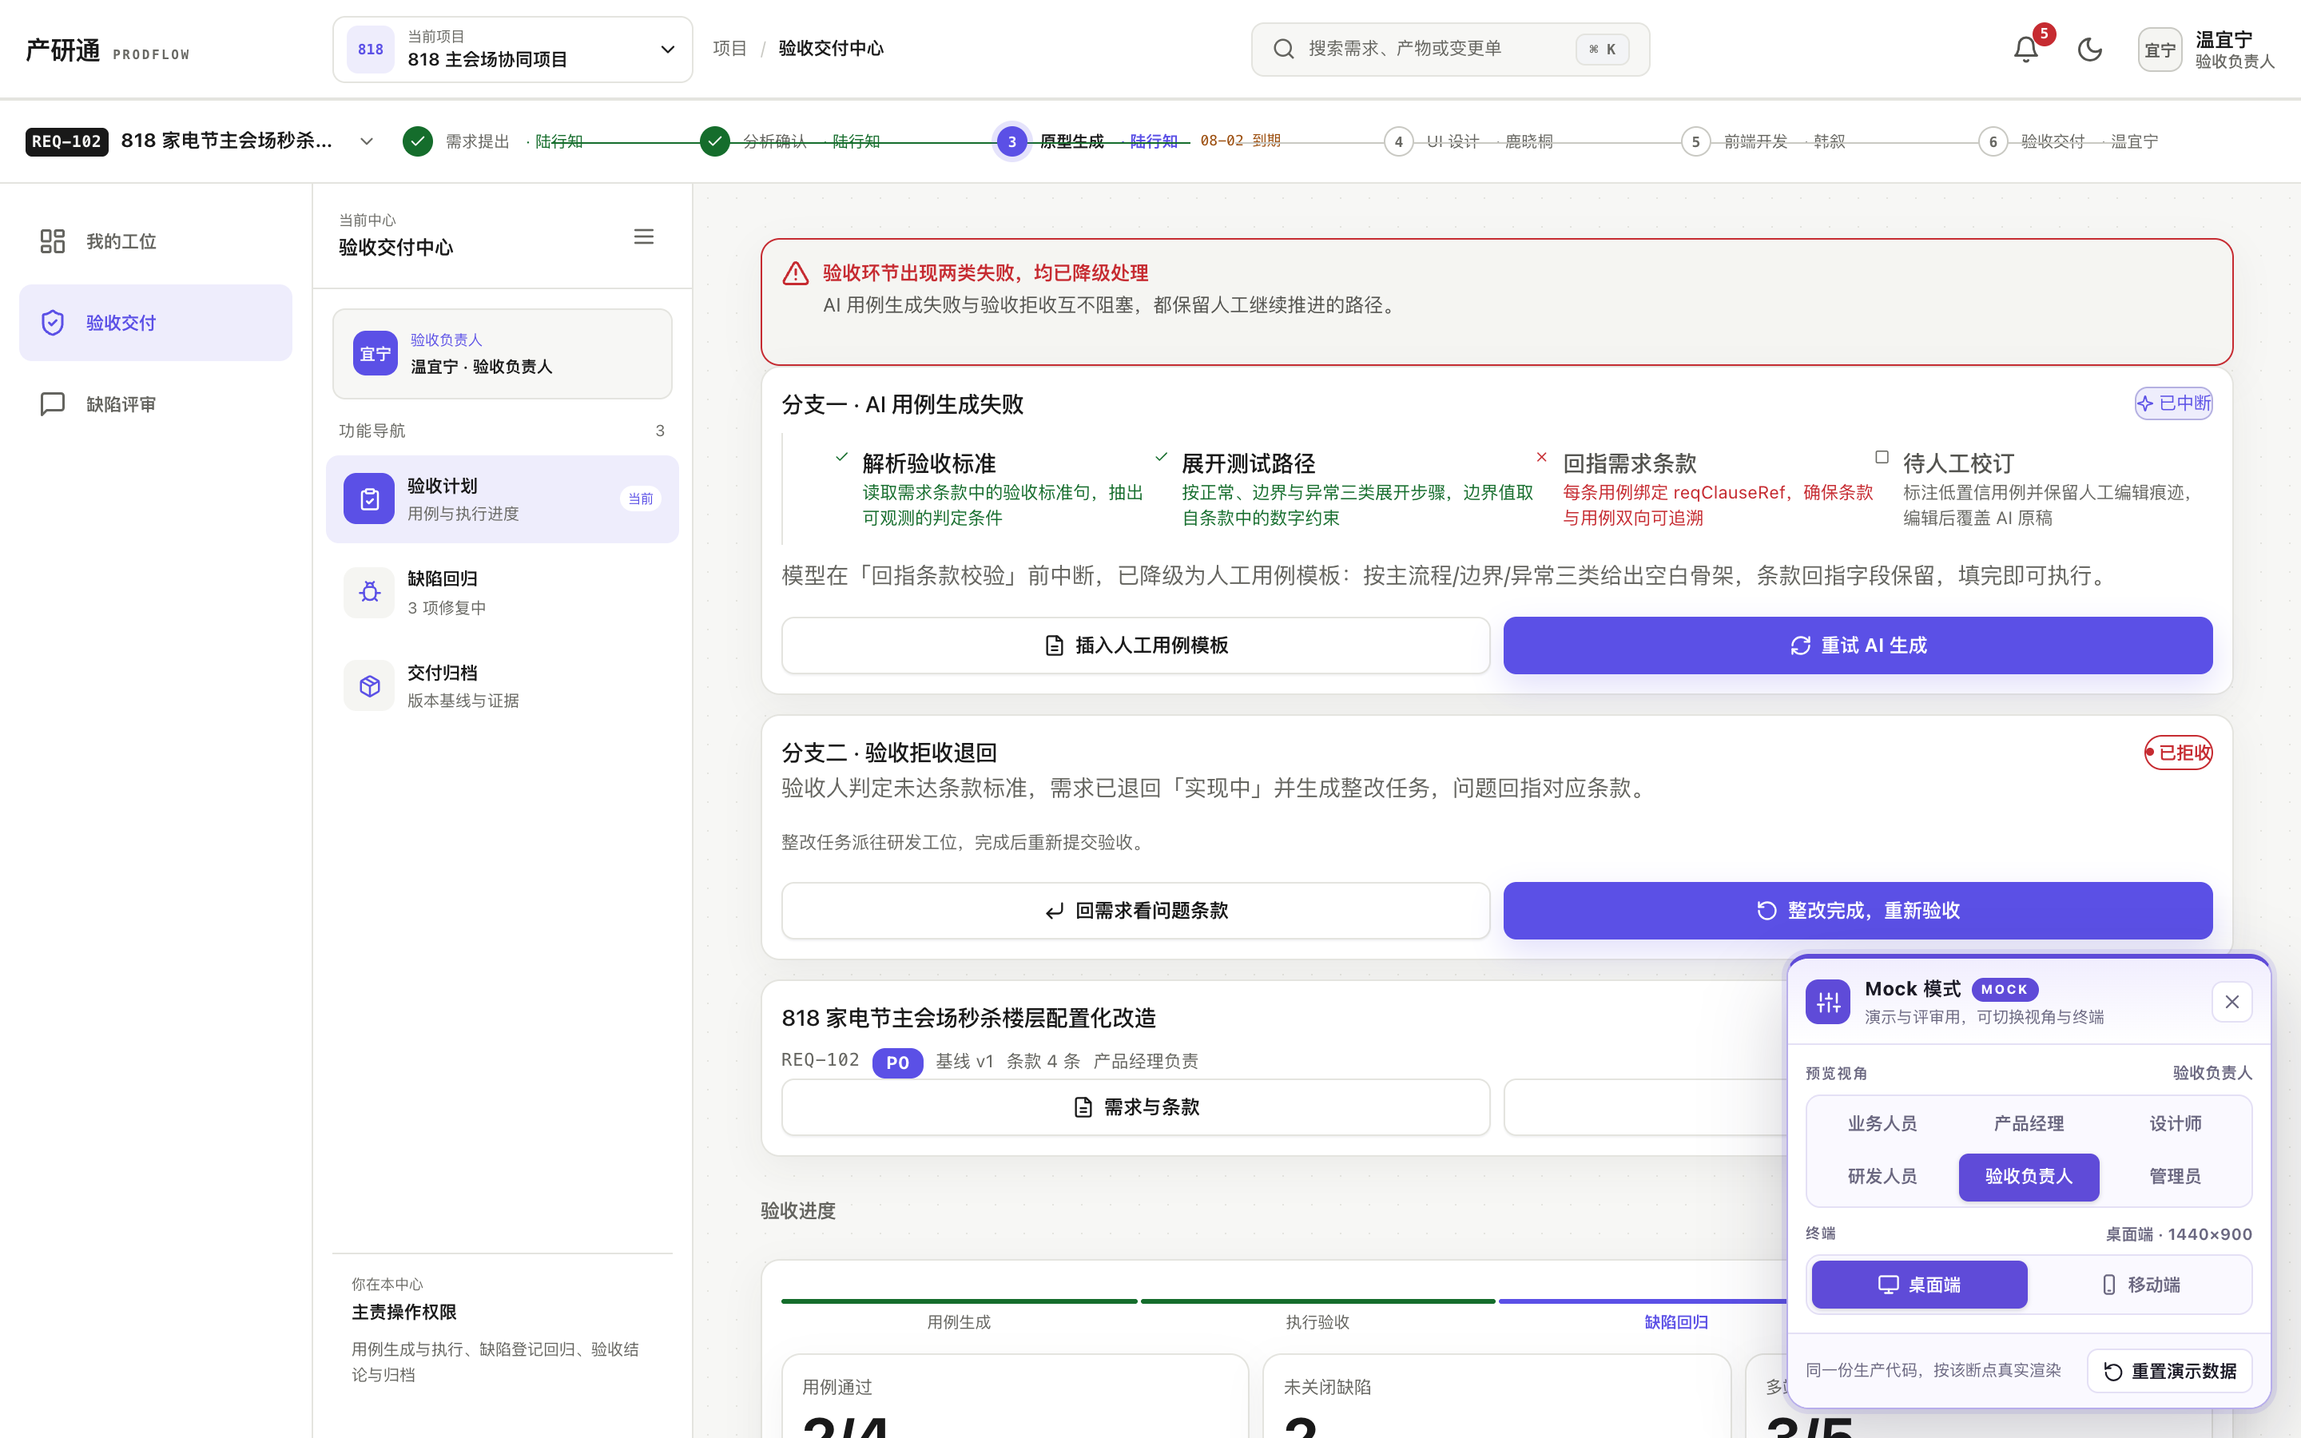Click the 验收交付 shield icon

[x=52, y=323]
